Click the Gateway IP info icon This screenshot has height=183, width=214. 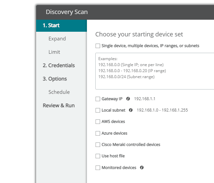[x=128, y=99]
